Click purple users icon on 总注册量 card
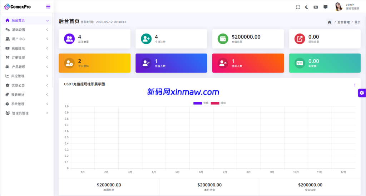Image resolution: width=366 pixels, height=196 pixels. tap(69, 39)
